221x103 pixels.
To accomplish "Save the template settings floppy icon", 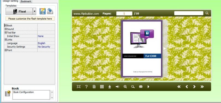I will [42, 11].
